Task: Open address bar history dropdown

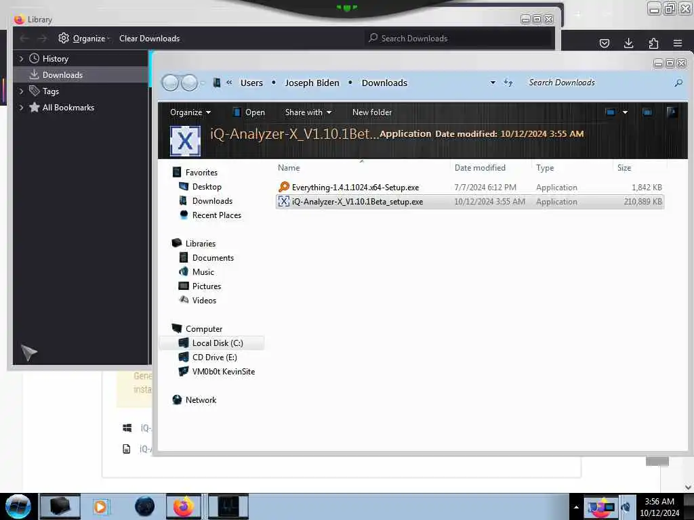Action: click(x=493, y=83)
